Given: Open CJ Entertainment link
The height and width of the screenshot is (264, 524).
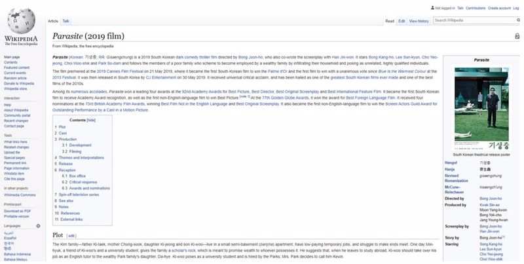Looking at the screenshot, I should pos(160,77).
